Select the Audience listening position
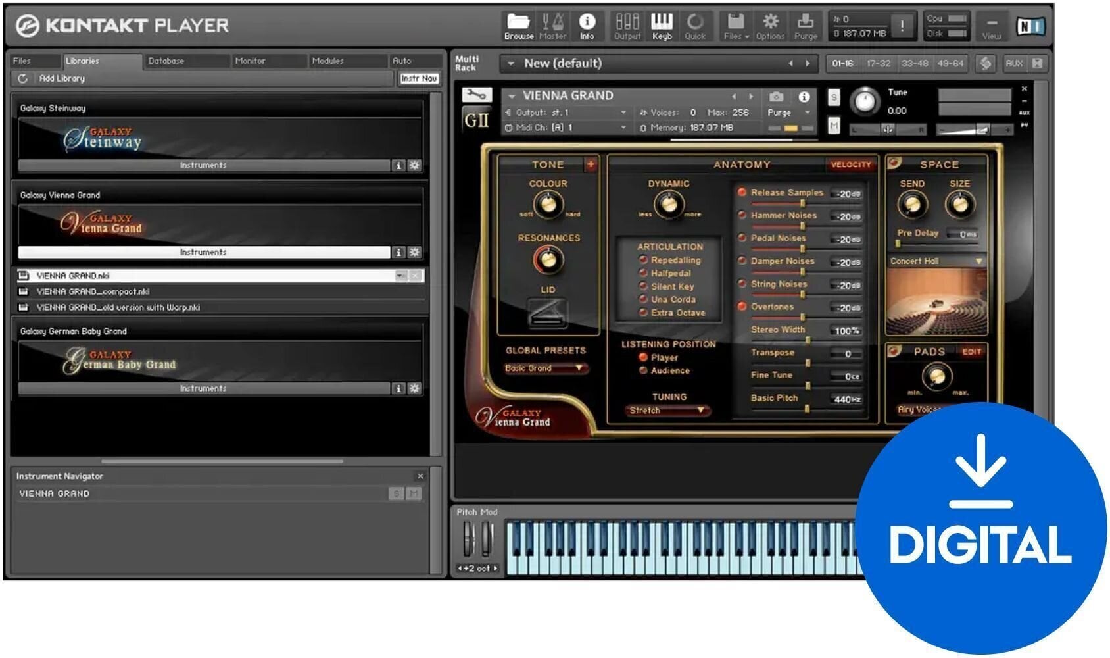 coord(644,371)
